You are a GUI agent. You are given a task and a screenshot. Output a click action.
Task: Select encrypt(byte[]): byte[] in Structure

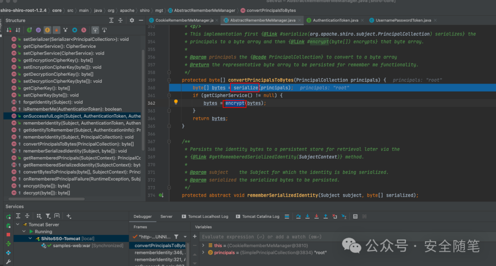(46, 186)
